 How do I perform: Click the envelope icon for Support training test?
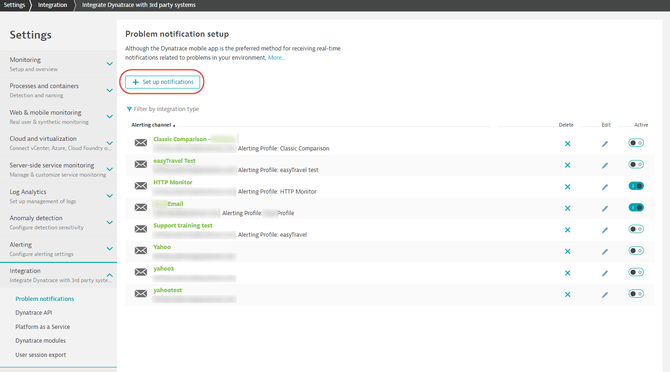point(141,229)
